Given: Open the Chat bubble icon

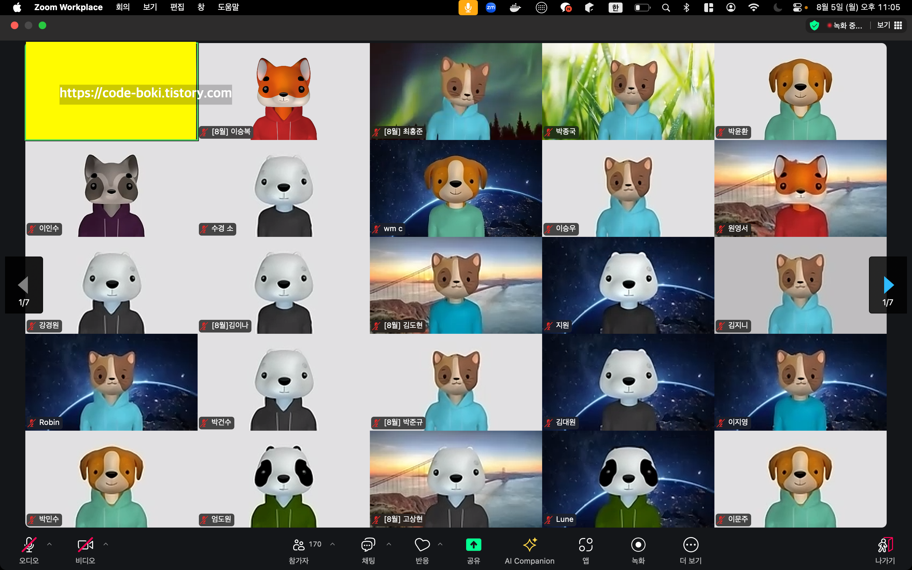Looking at the screenshot, I should [x=368, y=545].
